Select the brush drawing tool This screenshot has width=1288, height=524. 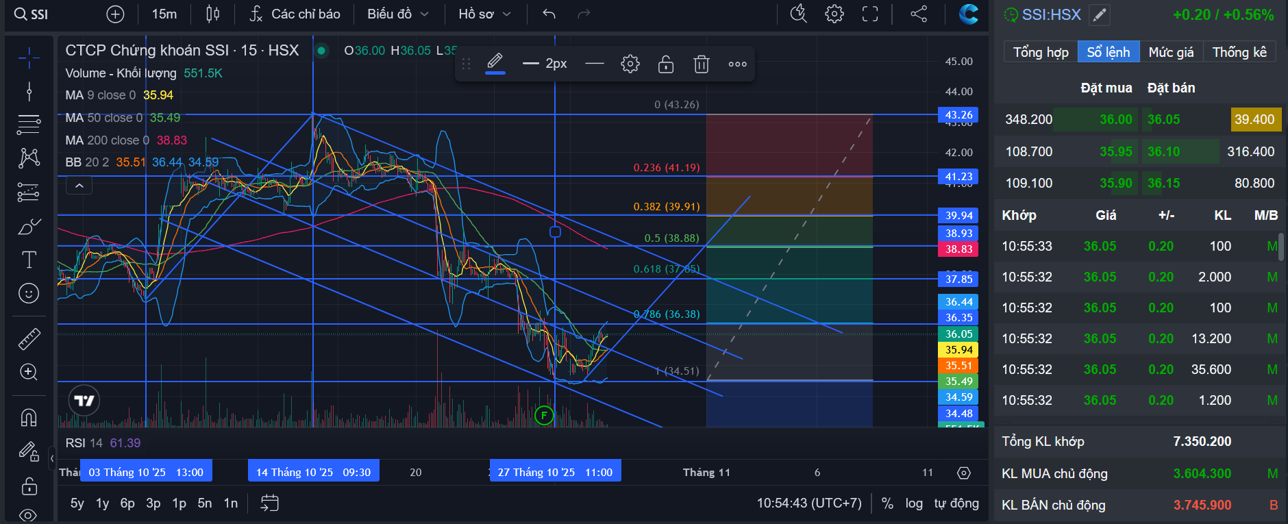pyautogui.click(x=29, y=226)
